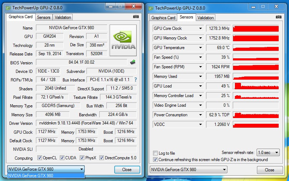Open the Power Consumption sensor dropdown
Screen dimensions: 289x181
(x=200, y=115)
